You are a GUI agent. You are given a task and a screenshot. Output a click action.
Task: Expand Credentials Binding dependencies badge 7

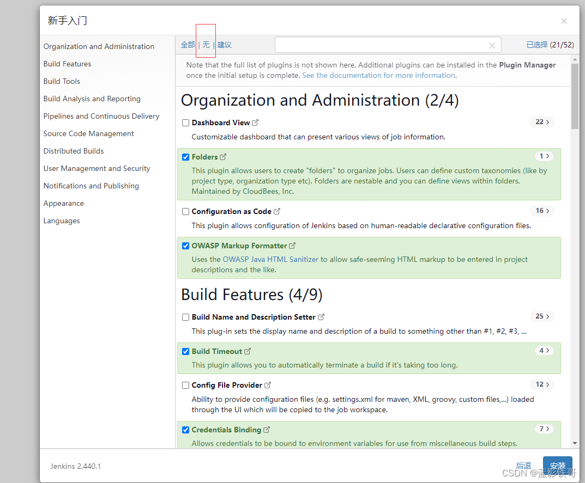click(x=544, y=429)
